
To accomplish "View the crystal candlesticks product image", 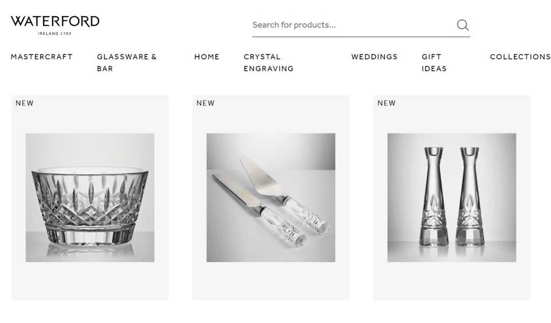I will click(452, 198).
